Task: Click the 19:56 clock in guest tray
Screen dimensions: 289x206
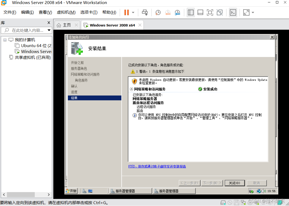Action: [x=271, y=191]
